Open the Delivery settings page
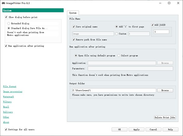The image size is (183, 136). coord(8,112)
